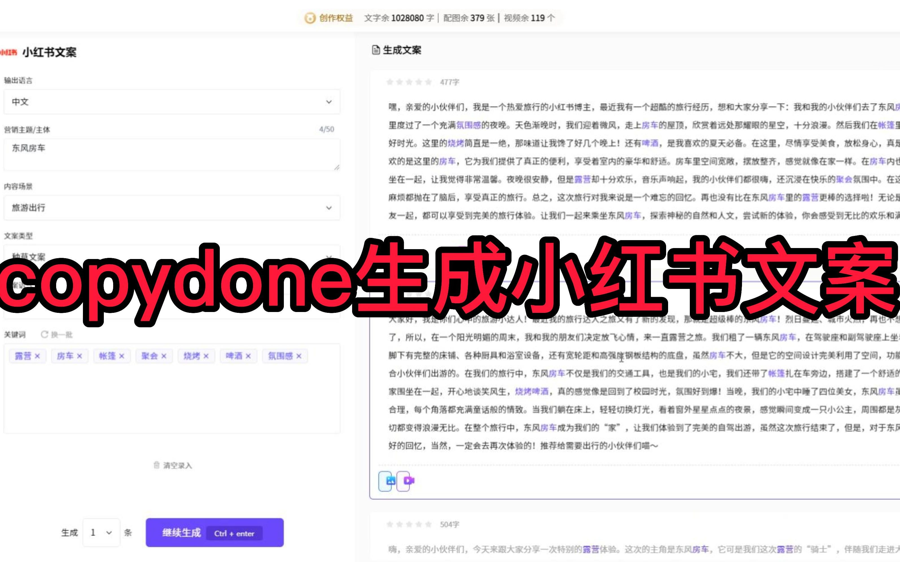The width and height of the screenshot is (900, 562).
Task: Click the 小红书文案 heading
Action: tap(49, 52)
